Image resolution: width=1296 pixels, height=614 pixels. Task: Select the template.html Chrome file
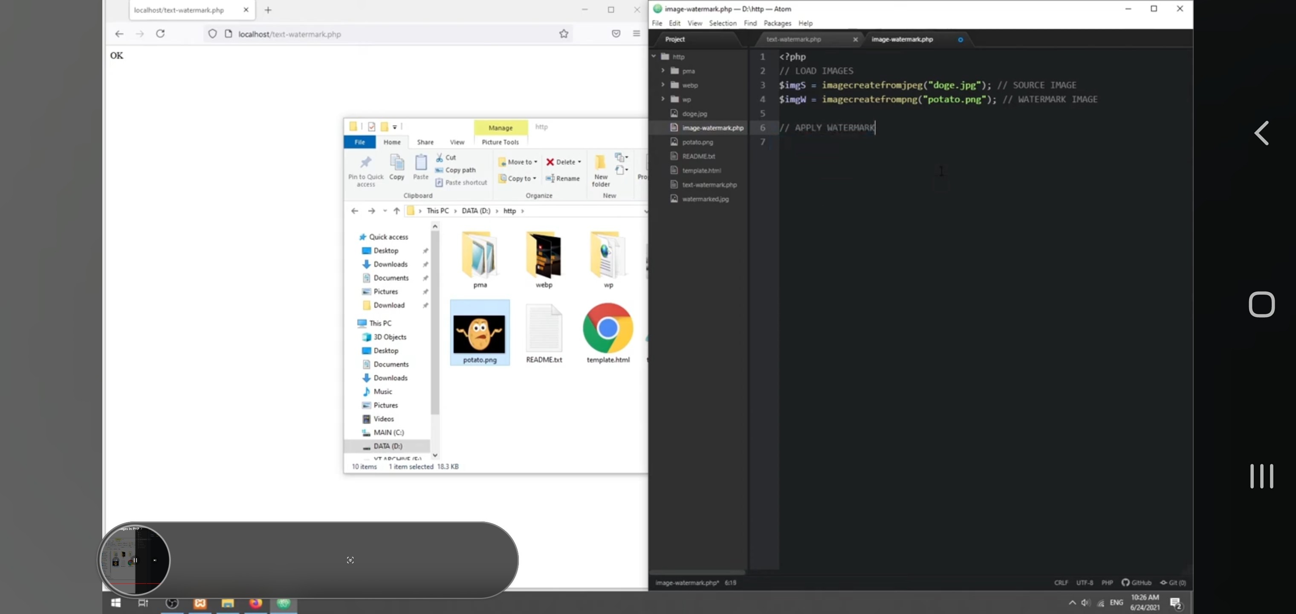coord(608,333)
